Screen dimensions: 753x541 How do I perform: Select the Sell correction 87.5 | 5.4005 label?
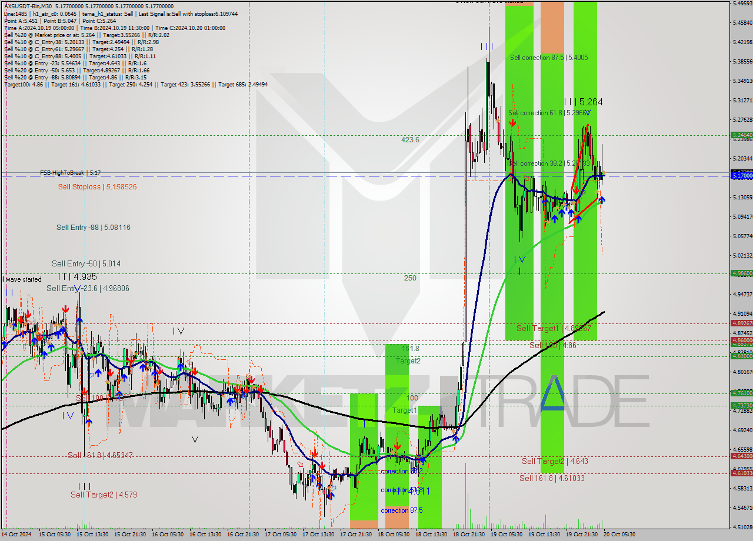point(549,58)
